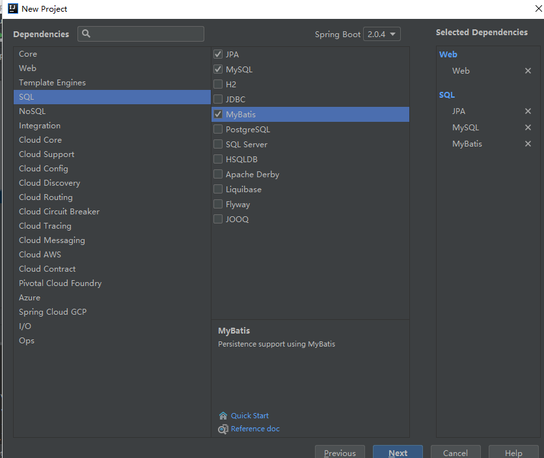The image size is (544, 458).
Task: Select the Cloud Circuit Breaker category
Action: click(112, 212)
